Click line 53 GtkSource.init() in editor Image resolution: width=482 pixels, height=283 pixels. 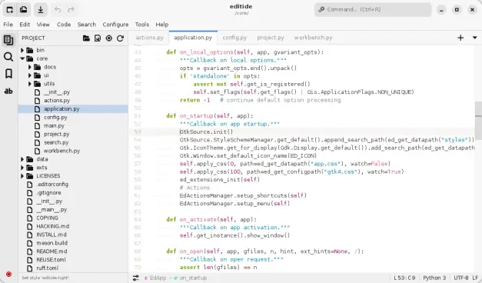pyautogui.click(x=206, y=132)
